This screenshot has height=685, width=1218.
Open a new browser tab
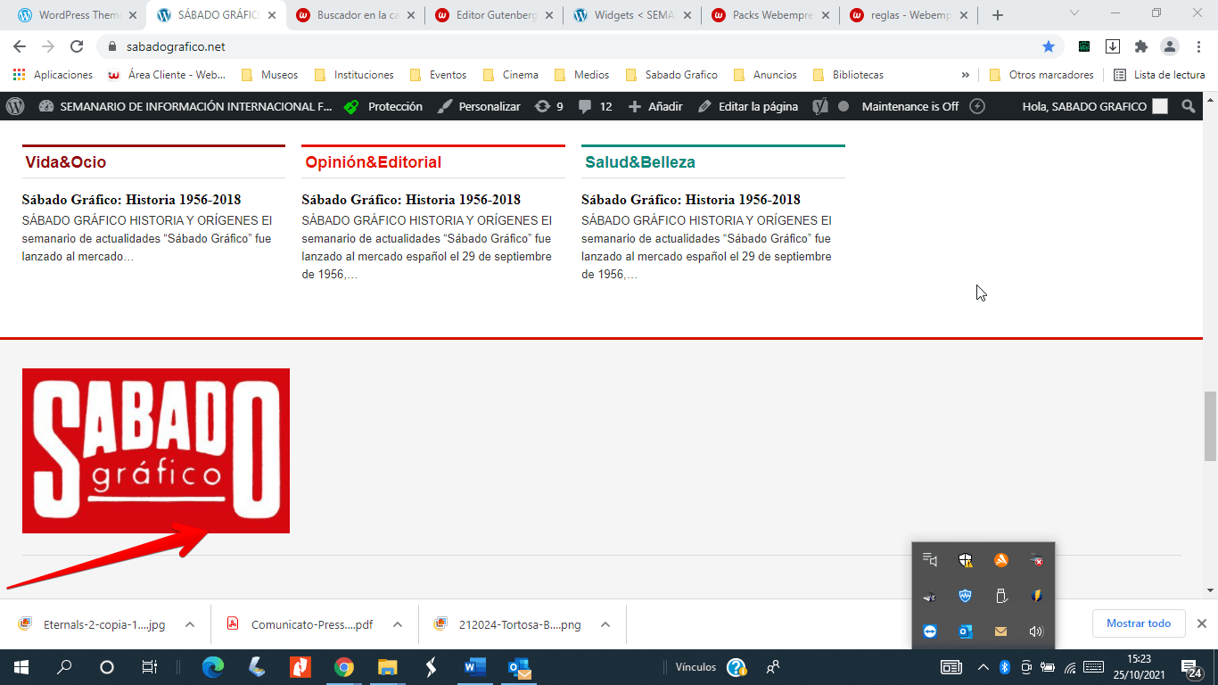click(x=998, y=15)
